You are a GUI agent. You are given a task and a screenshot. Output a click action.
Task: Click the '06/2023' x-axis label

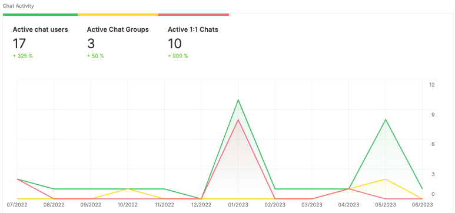pos(423,205)
